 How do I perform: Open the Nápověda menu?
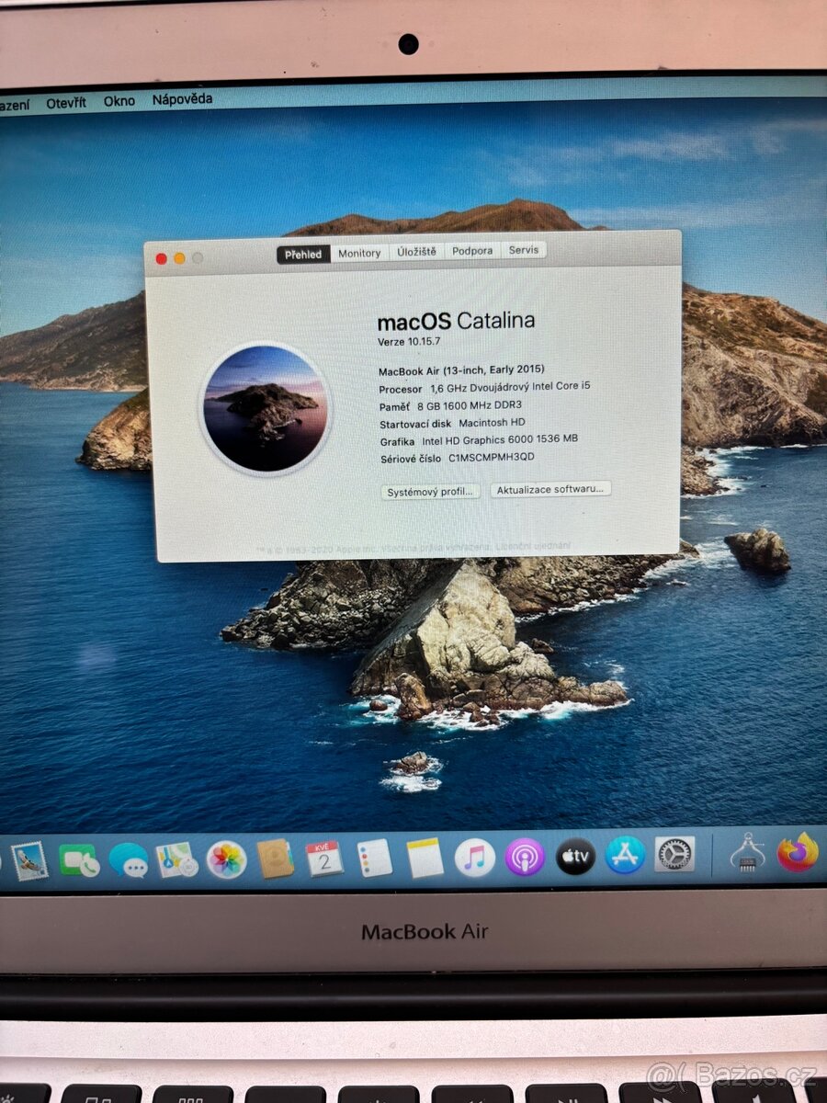(183, 99)
